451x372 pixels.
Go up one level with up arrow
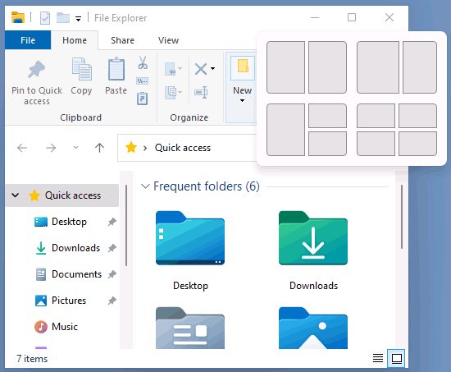tap(99, 148)
